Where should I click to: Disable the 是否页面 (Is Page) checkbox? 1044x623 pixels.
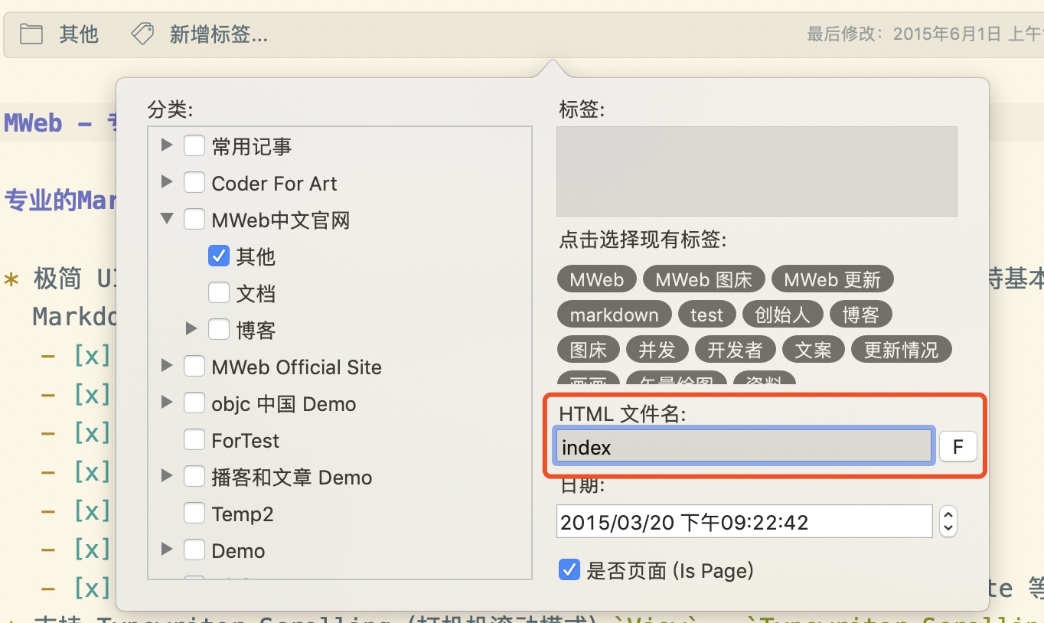pos(569,570)
